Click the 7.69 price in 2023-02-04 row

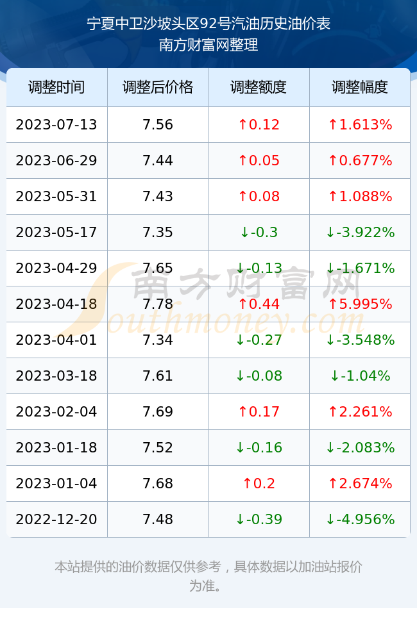(158, 411)
